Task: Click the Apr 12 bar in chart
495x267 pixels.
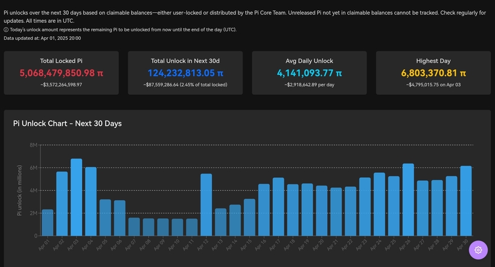Action: click(206, 204)
